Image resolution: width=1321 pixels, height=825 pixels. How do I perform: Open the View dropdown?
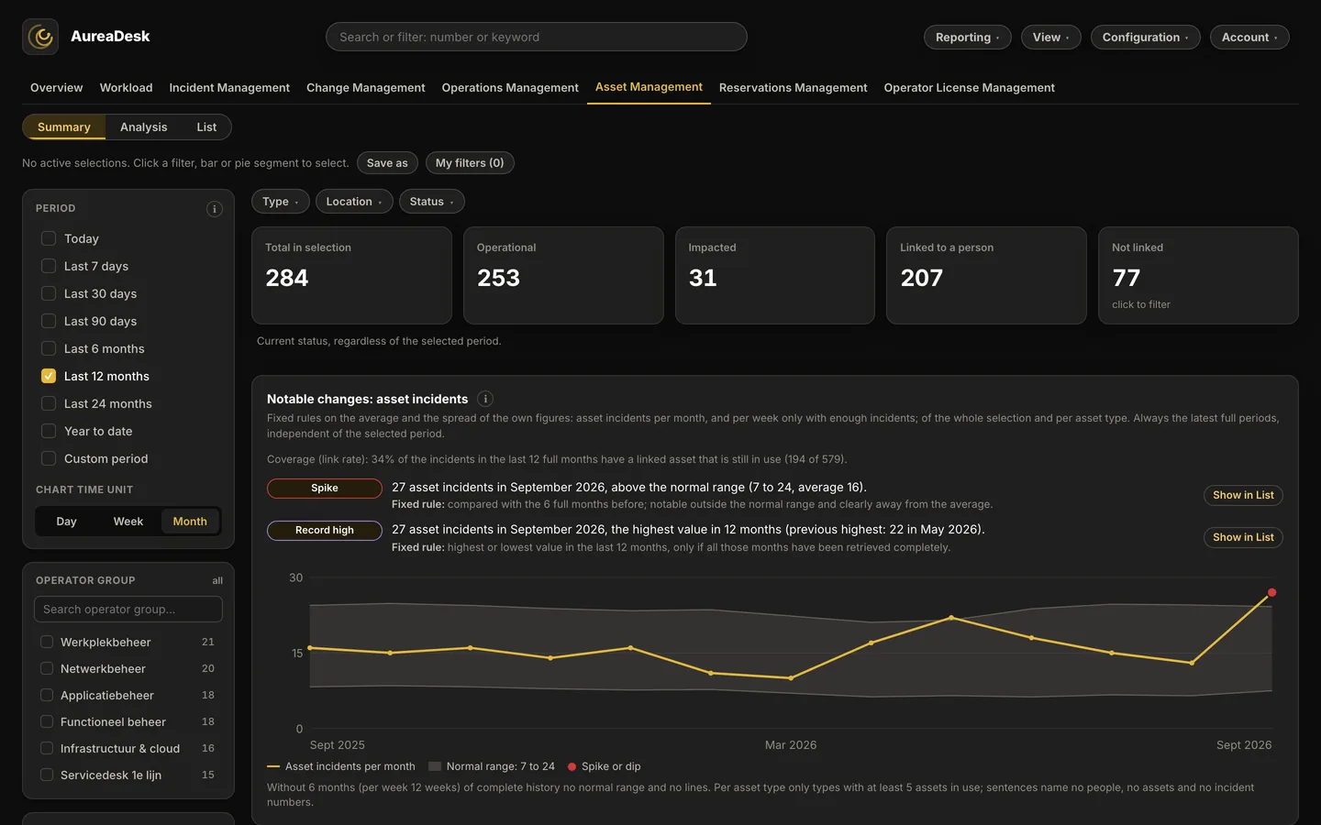tap(1050, 37)
